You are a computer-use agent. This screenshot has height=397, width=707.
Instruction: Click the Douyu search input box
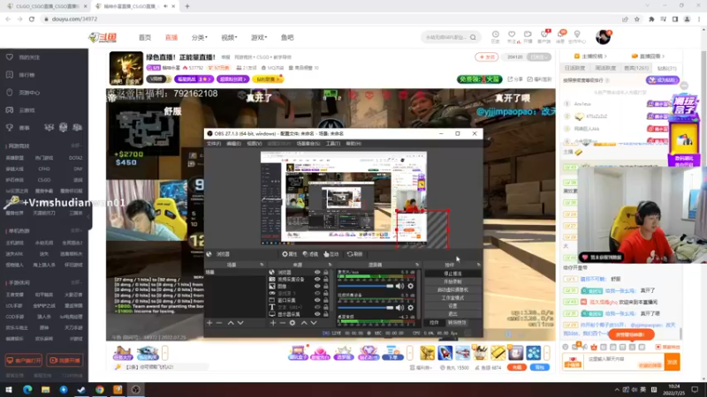445,37
